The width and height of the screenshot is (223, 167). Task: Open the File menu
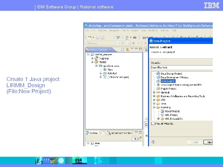coord(87,30)
